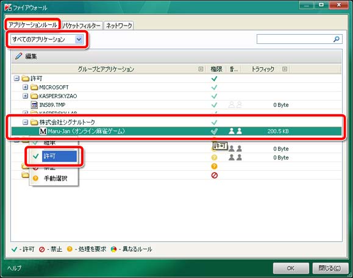
Task: Click the Maru-Jan M application icon
Action: pos(43,131)
